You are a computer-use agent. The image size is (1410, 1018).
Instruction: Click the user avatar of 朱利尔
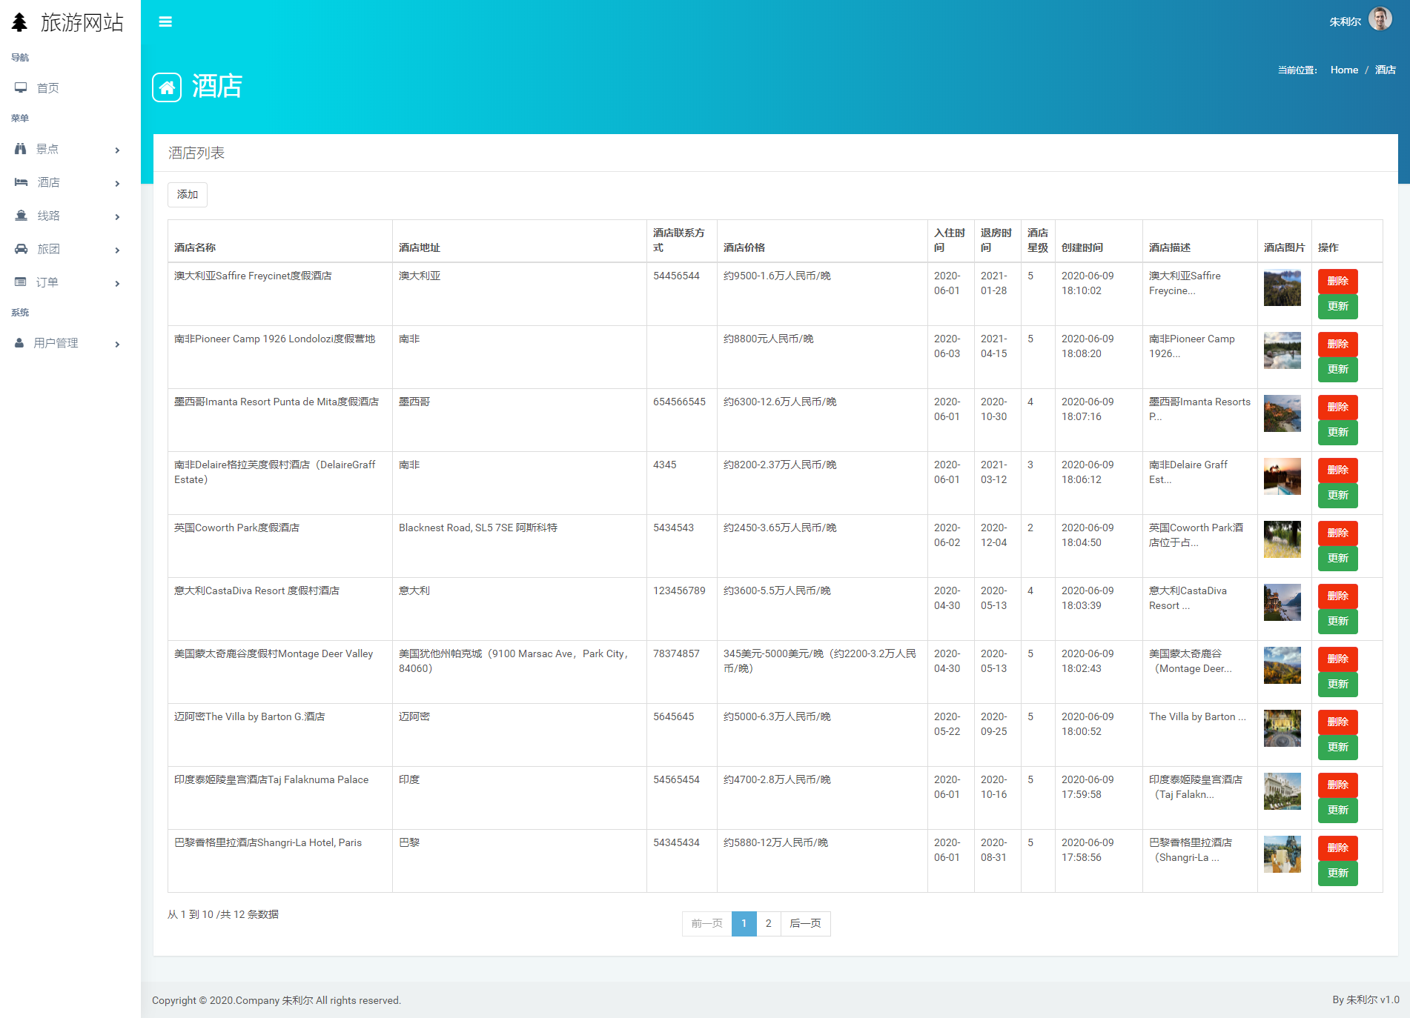pos(1380,19)
